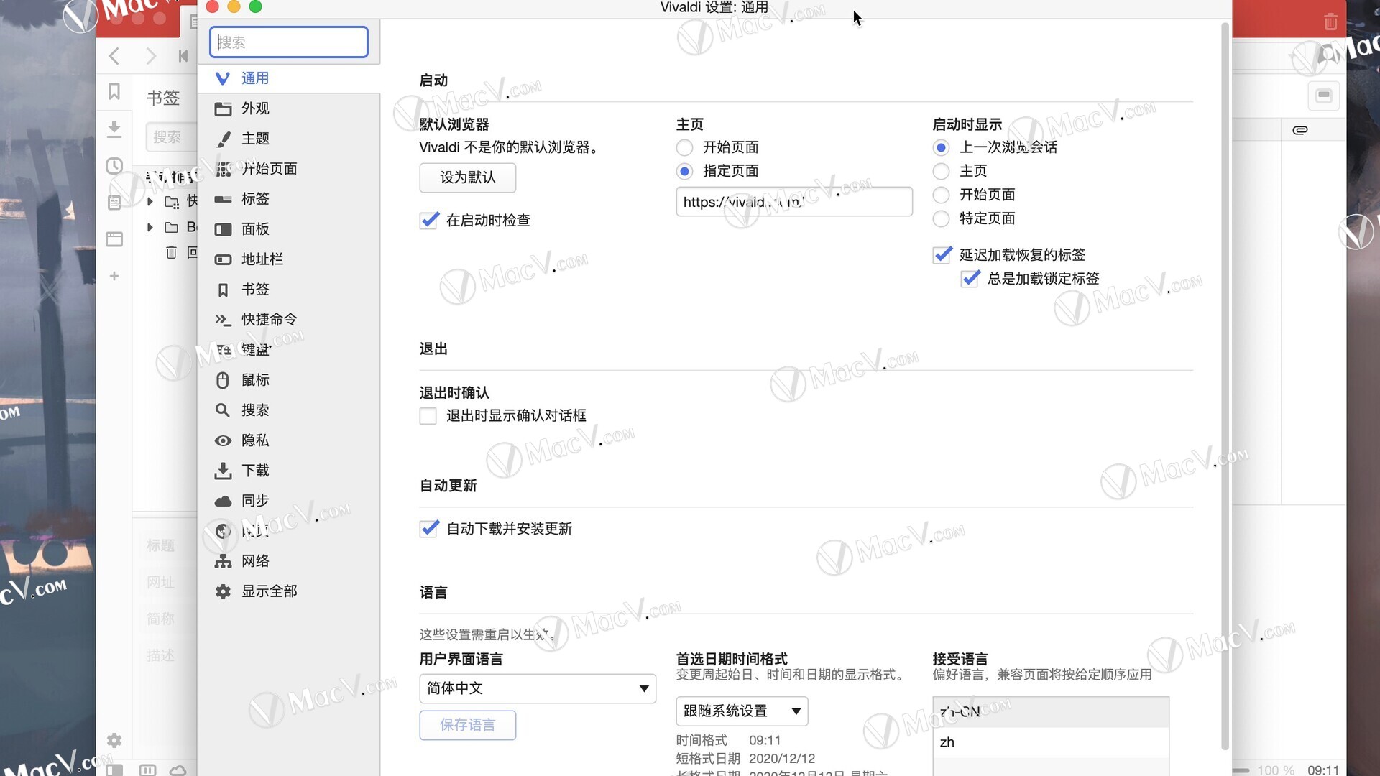This screenshot has width=1380, height=776.
Task: Toggle 自动下载并安装更新 checkbox
Action: pyautogui.click(x=429, y=529)
